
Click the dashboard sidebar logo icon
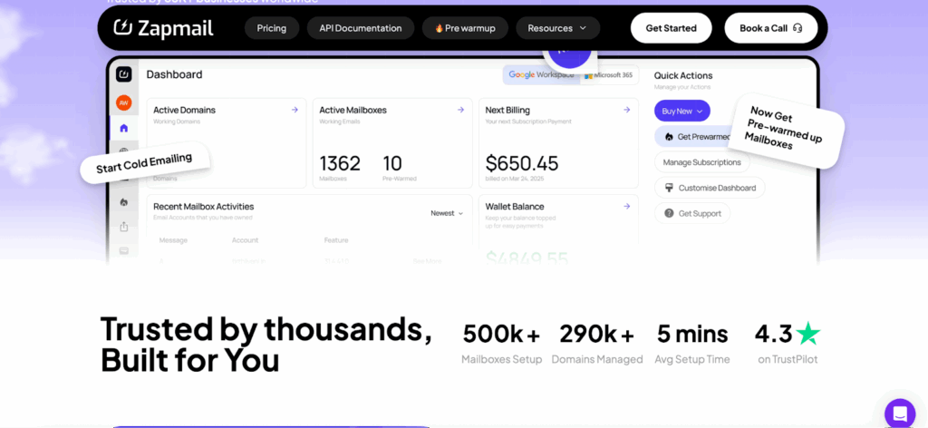(123, 74)
